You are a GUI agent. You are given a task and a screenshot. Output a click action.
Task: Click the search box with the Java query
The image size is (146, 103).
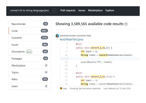(x=33, y=10)
